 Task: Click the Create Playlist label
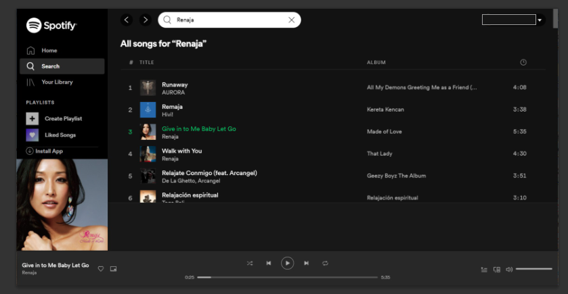pyautogui.click(x=64, y=118)
